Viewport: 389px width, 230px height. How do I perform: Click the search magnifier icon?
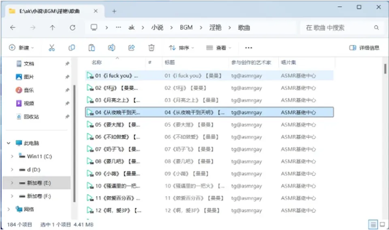coord(376,27)
